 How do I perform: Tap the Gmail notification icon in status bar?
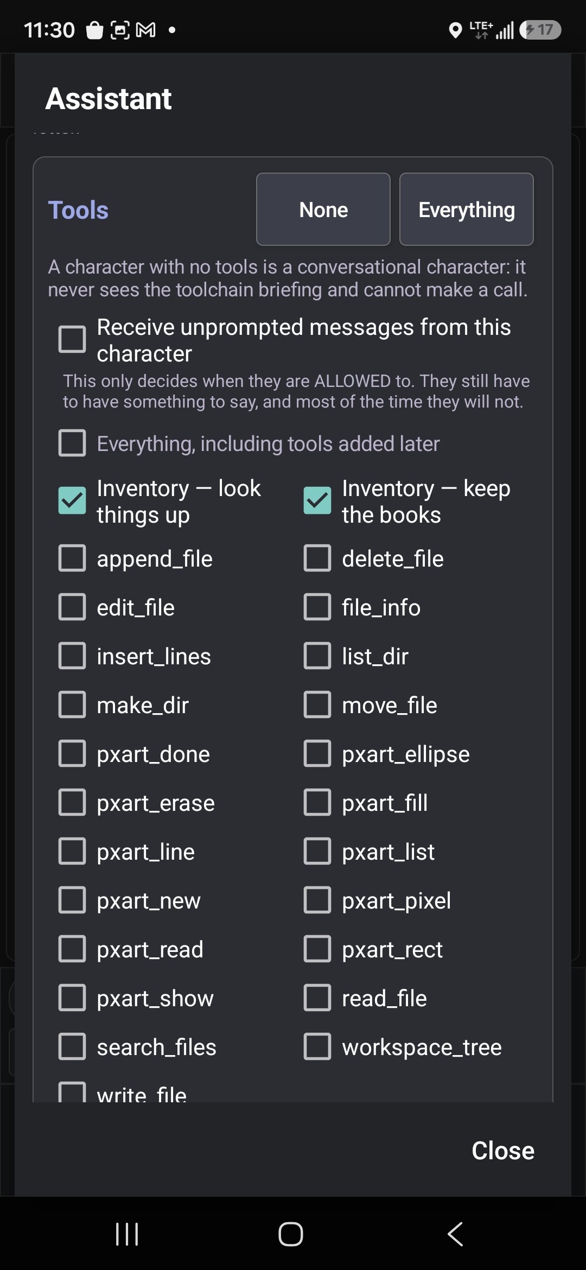pos(145,30)
